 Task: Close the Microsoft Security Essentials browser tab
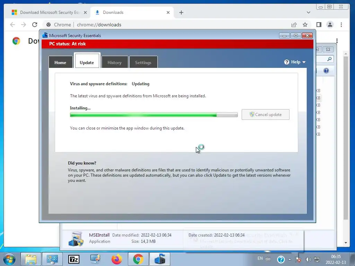[x=85, y=12]
